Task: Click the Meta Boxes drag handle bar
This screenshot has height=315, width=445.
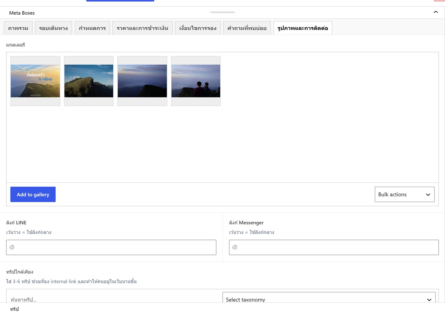Action: tap(222, 12)
